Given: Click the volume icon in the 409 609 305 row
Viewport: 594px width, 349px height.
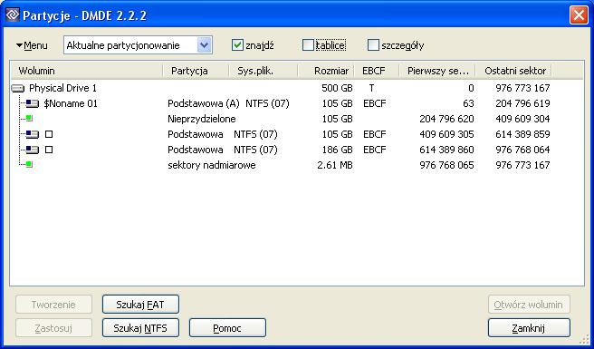Looking at the screenshot, I should (x=33, y=135).
